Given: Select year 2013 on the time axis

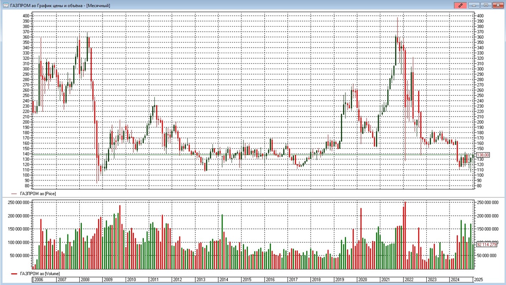Looking at the screenshot, I should [200, 280].
